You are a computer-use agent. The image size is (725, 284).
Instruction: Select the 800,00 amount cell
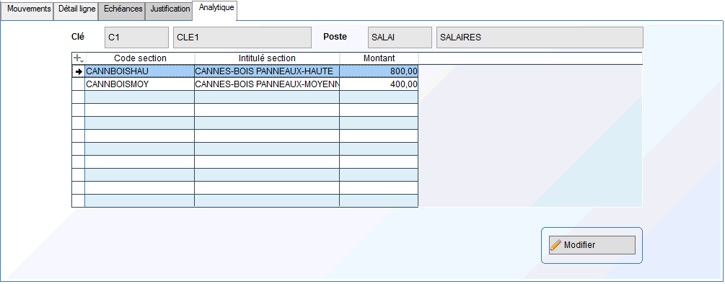(x=379, y=71)
